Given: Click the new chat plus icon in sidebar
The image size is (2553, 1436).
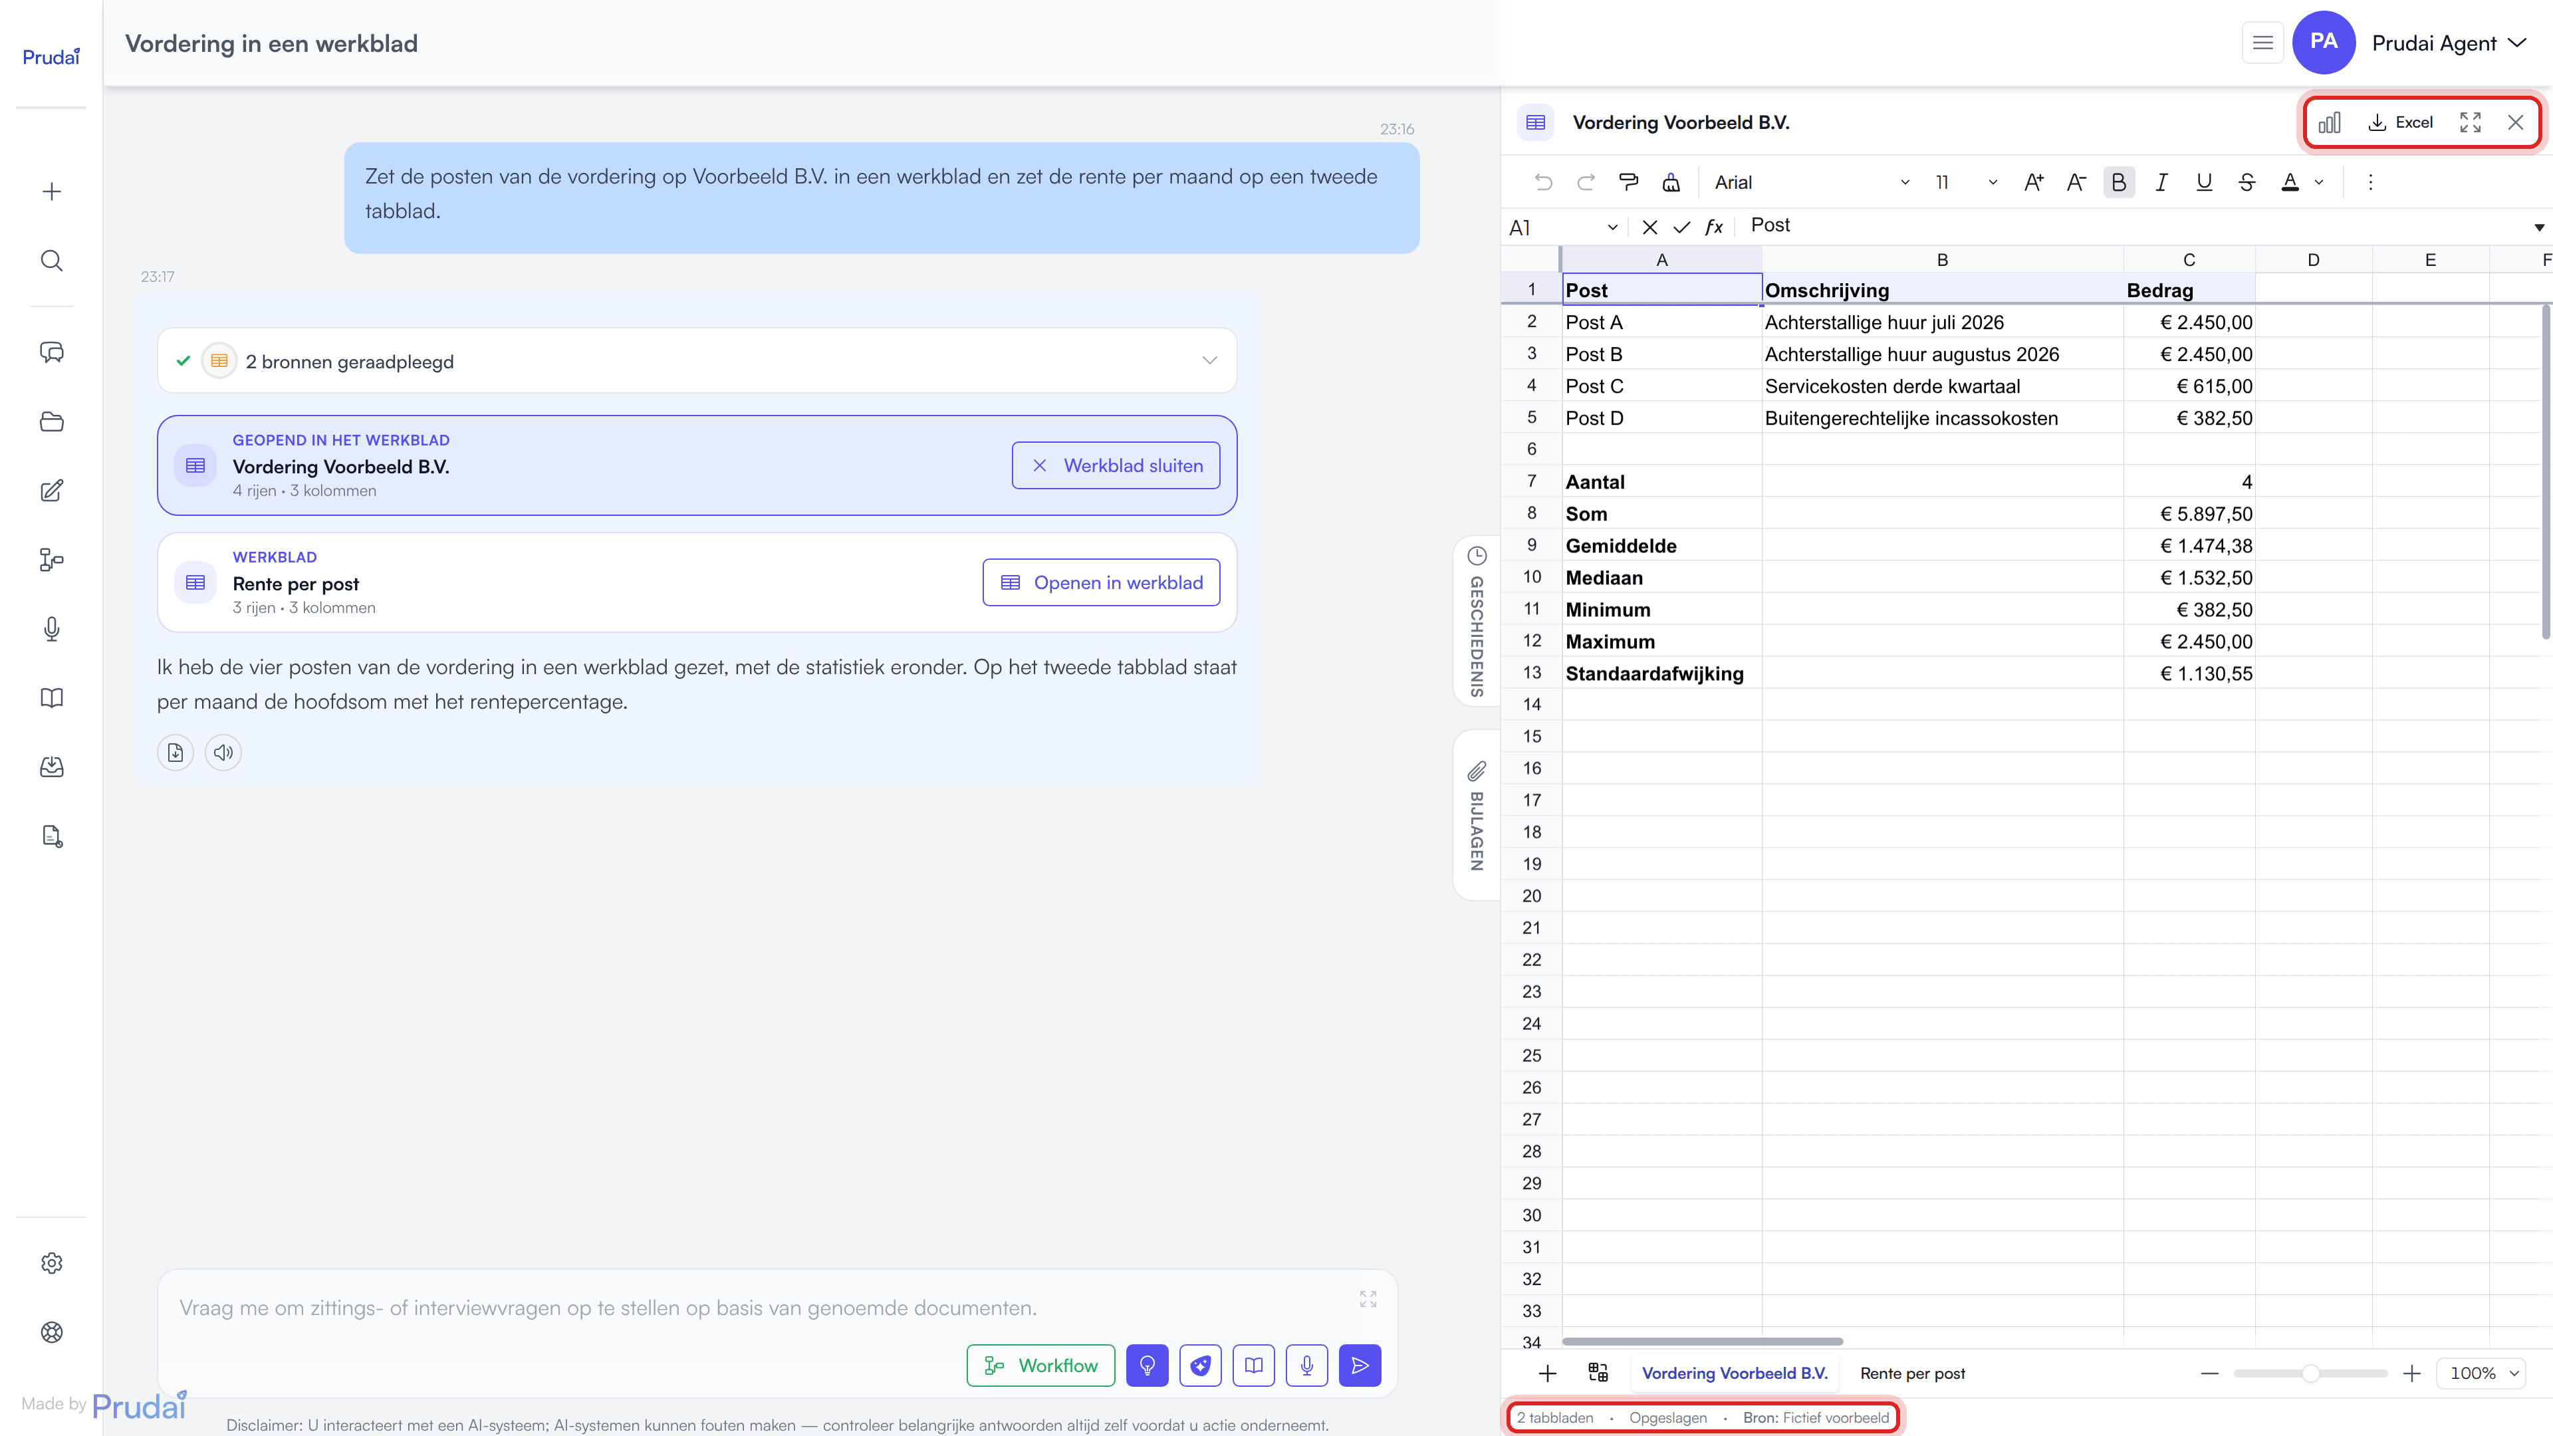Looking at the screenshot, I should [52, 191].
